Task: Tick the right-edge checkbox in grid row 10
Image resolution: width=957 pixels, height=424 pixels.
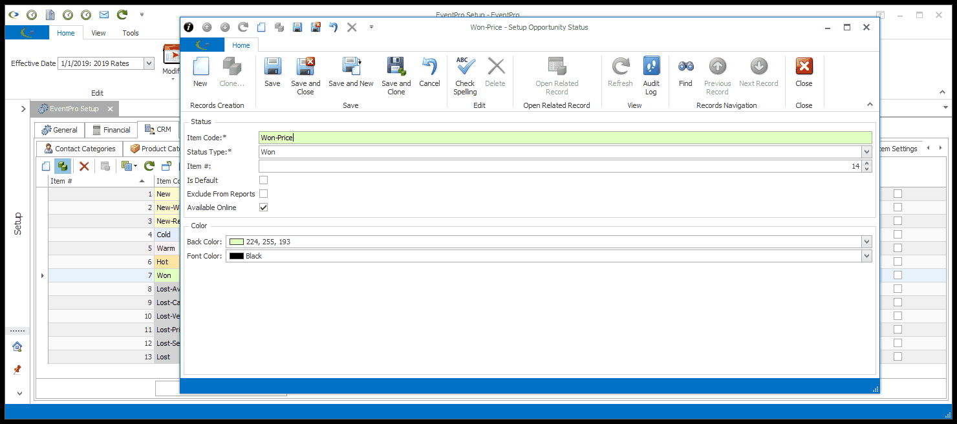Action: pos(898,316)
